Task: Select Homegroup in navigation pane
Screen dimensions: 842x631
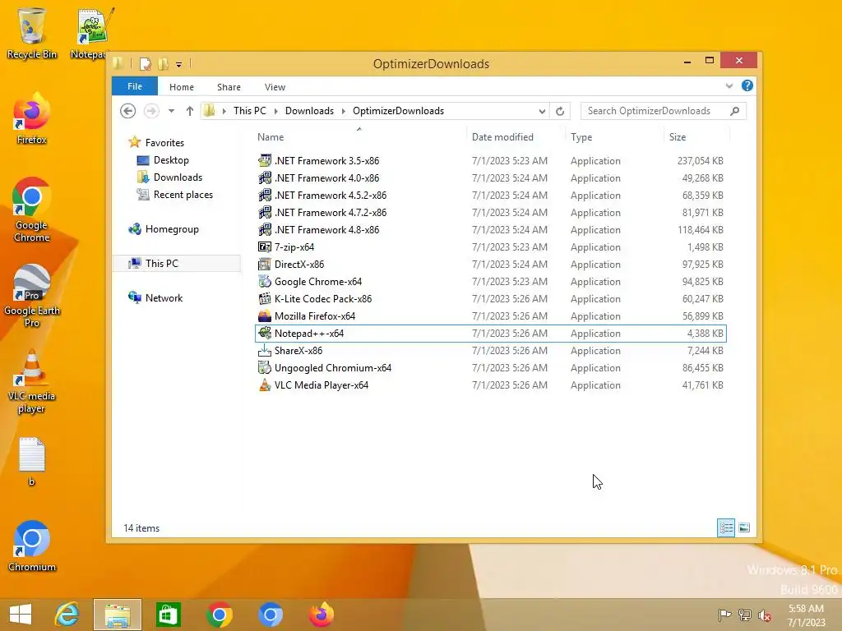Action: [x=172, y=229]
